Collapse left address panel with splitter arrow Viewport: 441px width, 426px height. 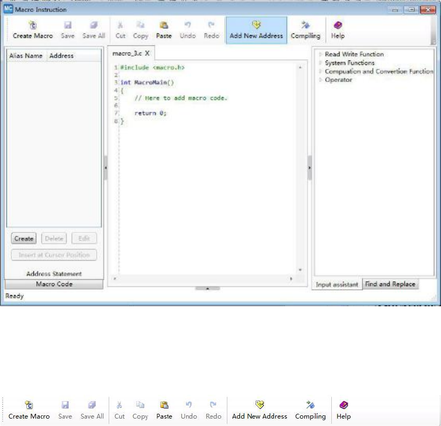[x=106, y=168]
